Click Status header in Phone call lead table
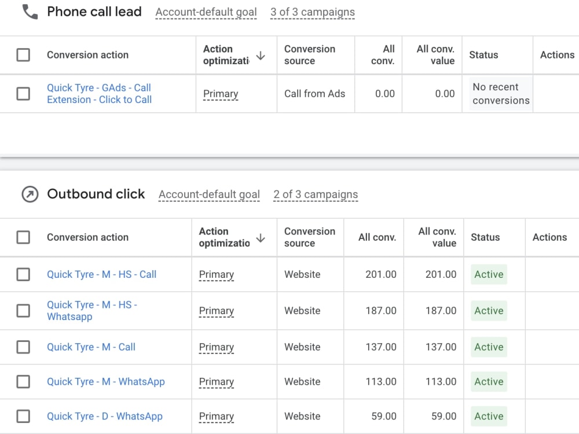Screen dimensions: 579x434 (x=483, y=55)
